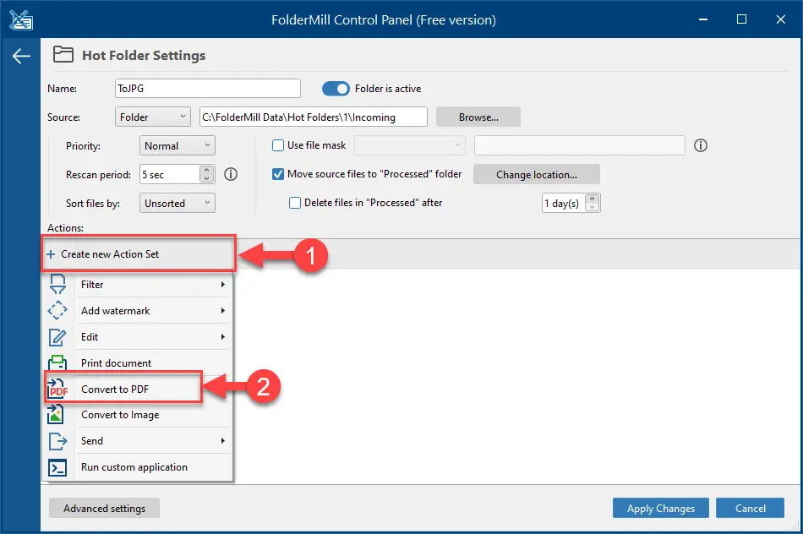
Task: Click the Convert to Image icon
Action: (56, 414)
